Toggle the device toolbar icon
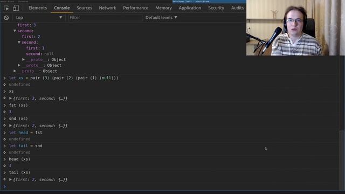The height and width of the screenshot is (194, 345). [16, 8]
